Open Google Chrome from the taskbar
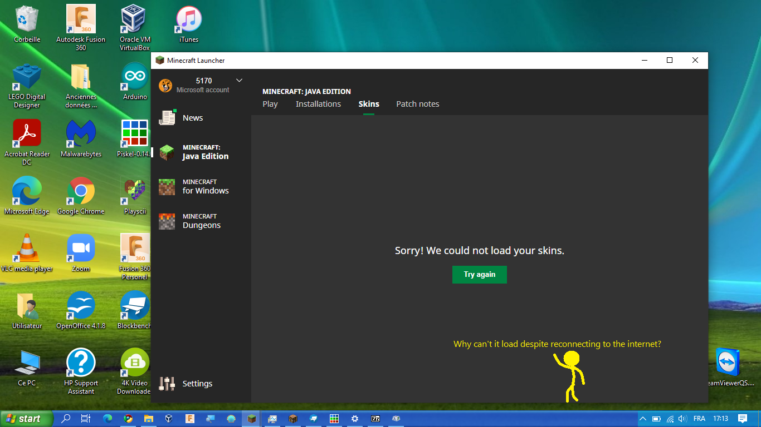761x427 pixels. point(128,419)
